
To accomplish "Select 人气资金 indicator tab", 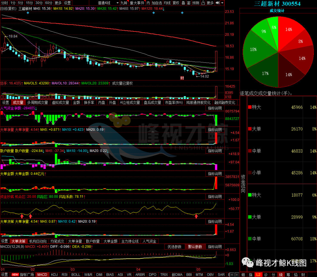I will click(x=149, y=241).
